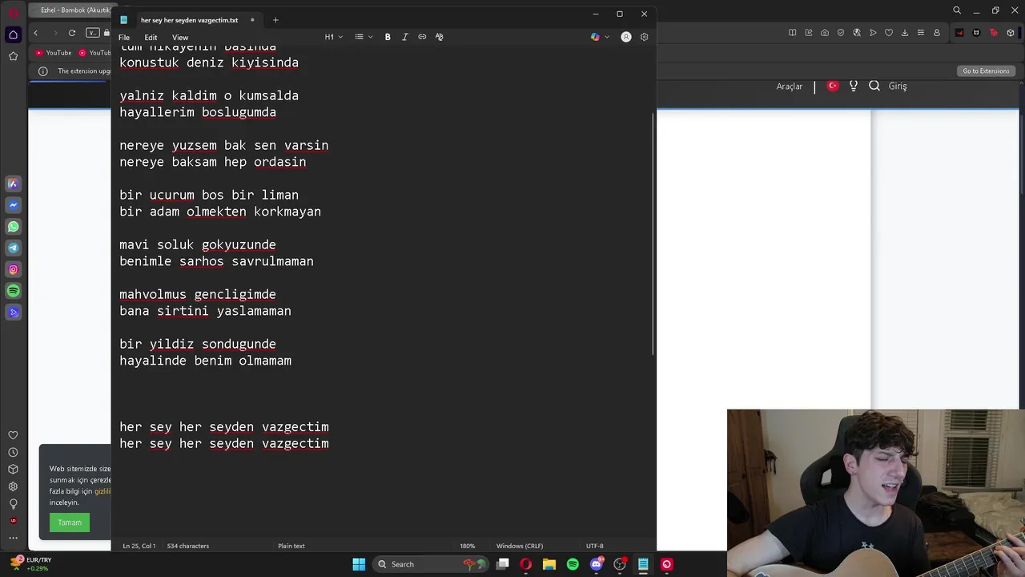Clear formatting with the Notepad toolbar icon
This screenshot has height=577, width=1025.
[x=439, y=37]
